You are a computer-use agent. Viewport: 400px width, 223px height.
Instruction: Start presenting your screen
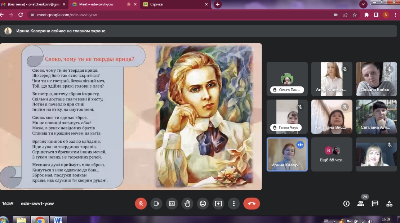(x=218, y=203)
